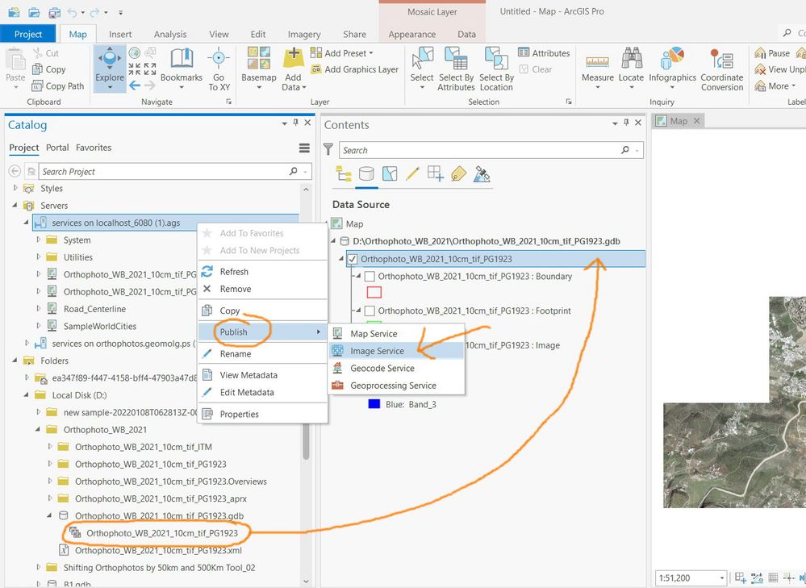
Task: Click Refresh in the context menu
Action: (263, 272)
